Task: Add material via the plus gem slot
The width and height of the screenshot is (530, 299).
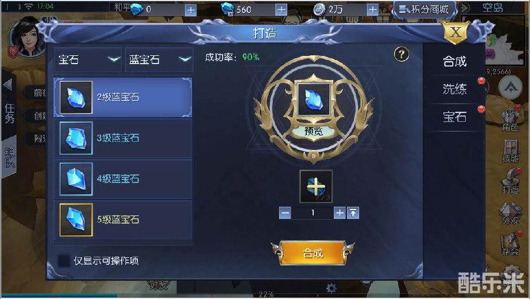Action: point(316,187)
